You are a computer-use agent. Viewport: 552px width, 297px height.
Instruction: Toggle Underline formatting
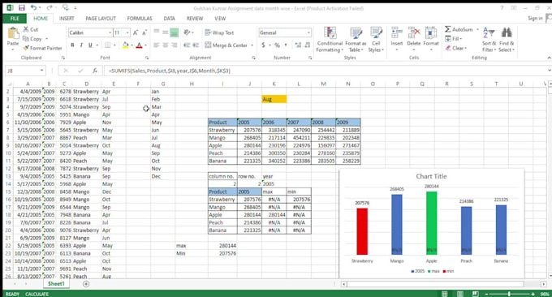[x=90, y=45]
